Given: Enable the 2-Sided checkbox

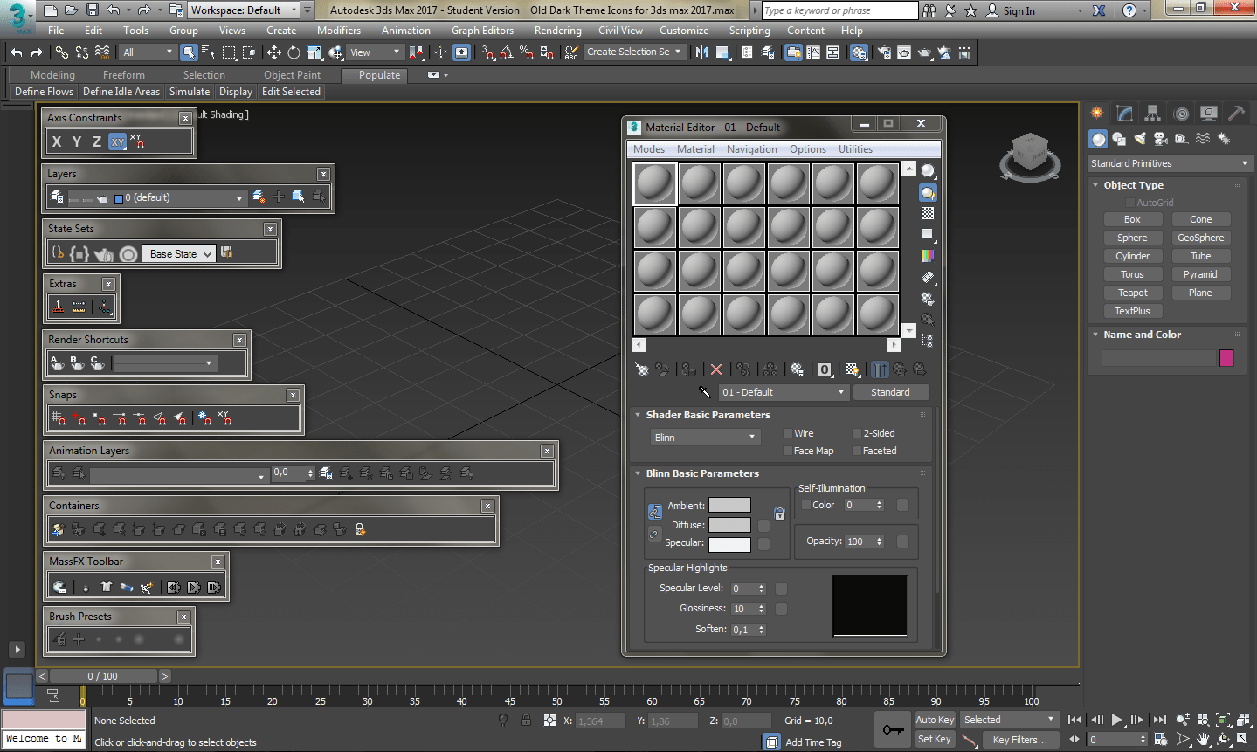Looking at the screenshot, I should pos(857,433).
